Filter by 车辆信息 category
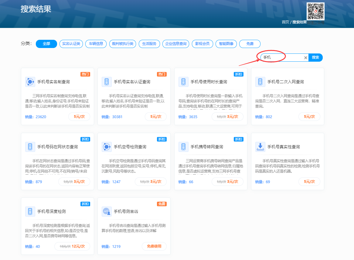The width and height of the screenshot is (354, 260). click(x=96, y=44)
